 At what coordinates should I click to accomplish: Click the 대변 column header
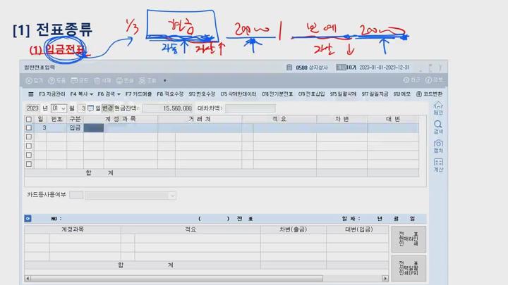pyautogui.click(x=393, y=119)
